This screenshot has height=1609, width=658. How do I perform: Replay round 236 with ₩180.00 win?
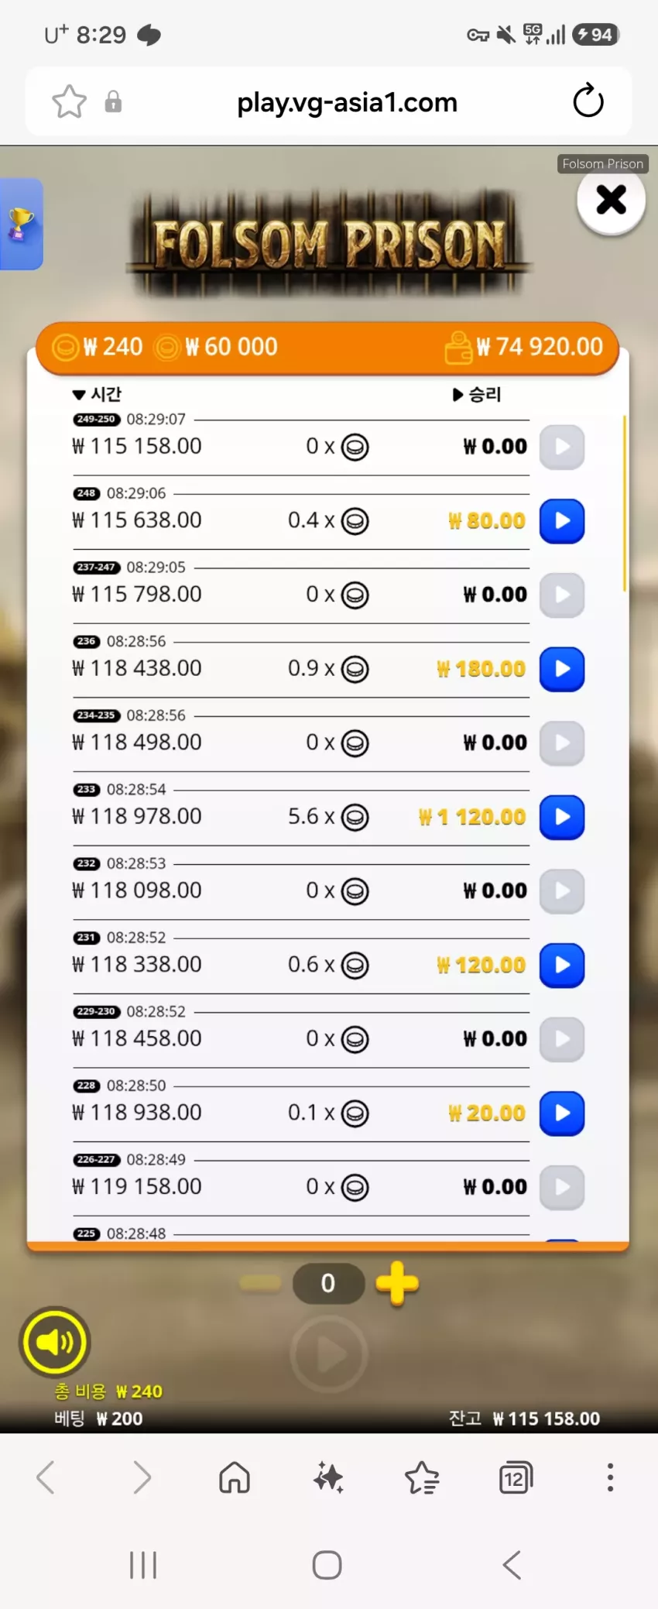562,669
